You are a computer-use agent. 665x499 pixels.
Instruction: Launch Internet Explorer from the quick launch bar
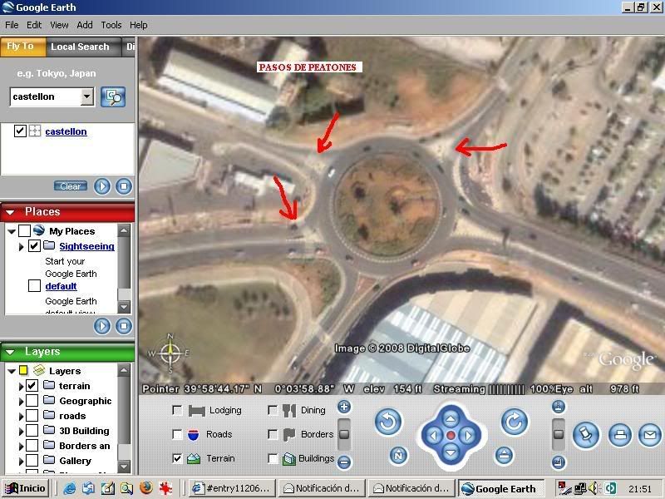(70, 488)
